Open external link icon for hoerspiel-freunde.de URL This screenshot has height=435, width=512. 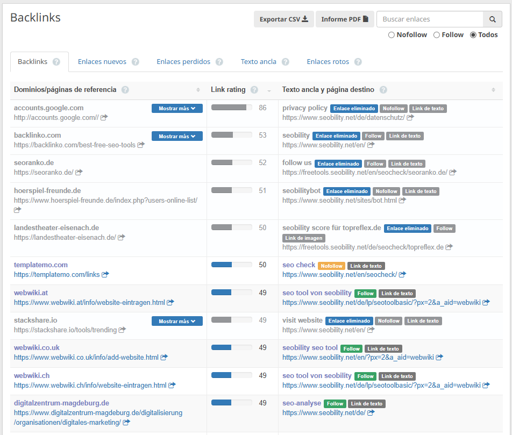click(17, 210)
